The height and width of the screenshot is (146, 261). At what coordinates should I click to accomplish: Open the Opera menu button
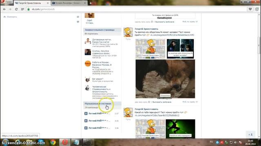(7, 2)
